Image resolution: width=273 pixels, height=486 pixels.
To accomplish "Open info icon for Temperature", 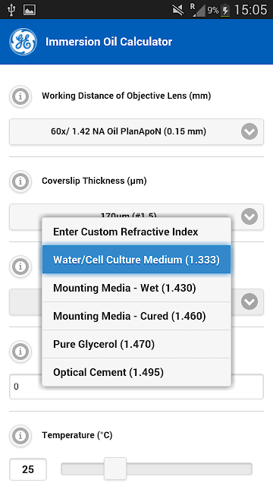I will [x=20, y=436].
